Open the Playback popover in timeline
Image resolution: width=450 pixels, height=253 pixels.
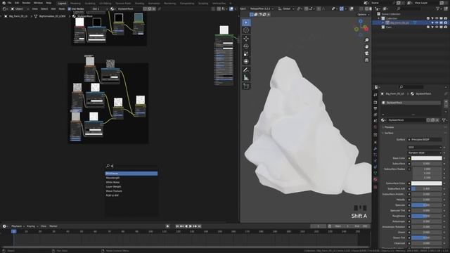18,226
